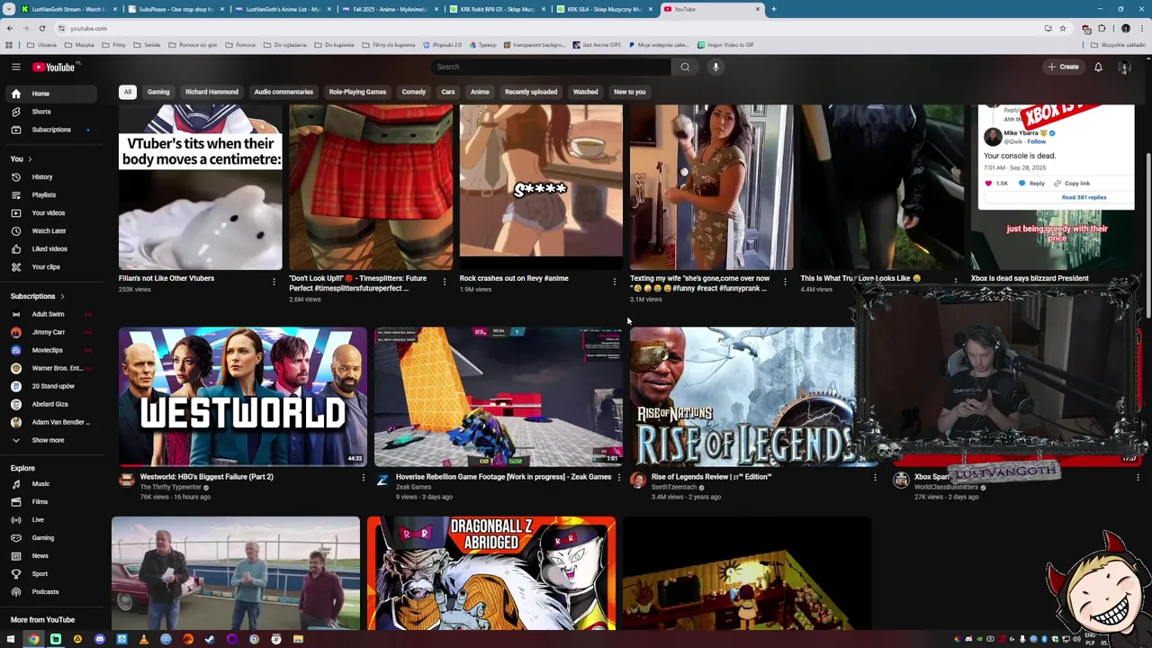Screen dimensions: 1152x648
Task: Click the YouTube logo
Action: (x=56, y=67)
